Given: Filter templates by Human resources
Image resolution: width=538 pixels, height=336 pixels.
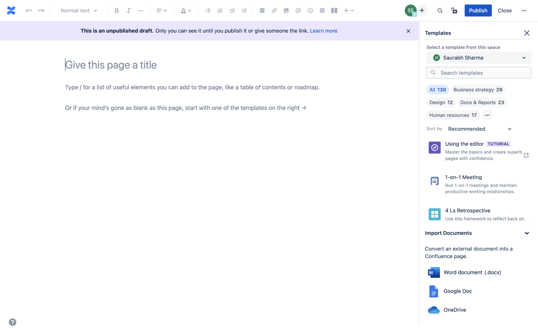Looking at the screenshot, I should point(453,115).
